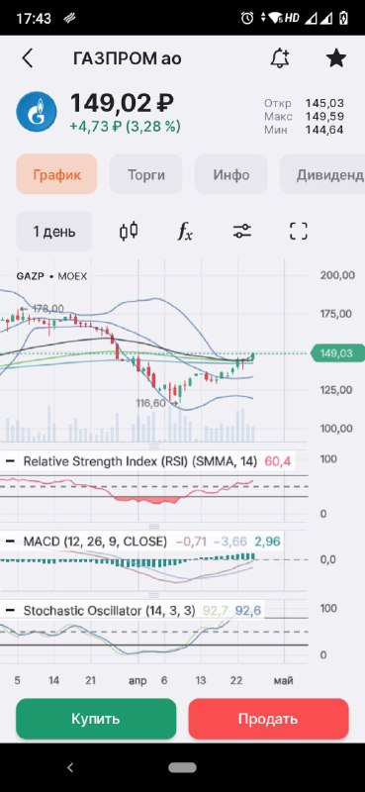Screen dimensions: 365x792
Task: Click the Relative Strength Index (RSI) title
Action: point(140,461)
